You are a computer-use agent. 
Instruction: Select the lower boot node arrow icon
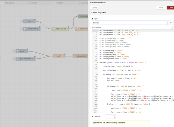[x=17, y=51]
